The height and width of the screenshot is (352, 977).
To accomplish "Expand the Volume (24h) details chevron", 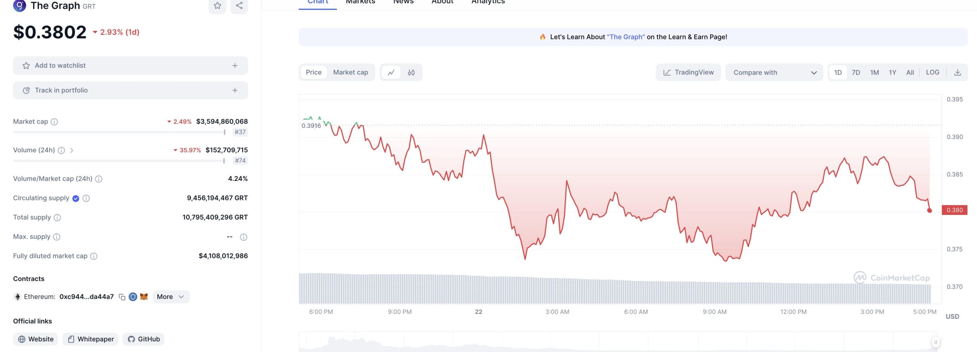I will [x=72, y=150].
